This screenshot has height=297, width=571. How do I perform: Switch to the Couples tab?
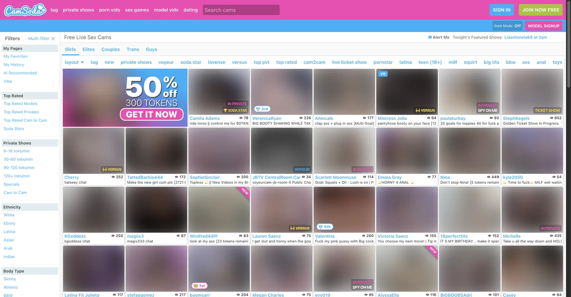click(x=111, y=49)
